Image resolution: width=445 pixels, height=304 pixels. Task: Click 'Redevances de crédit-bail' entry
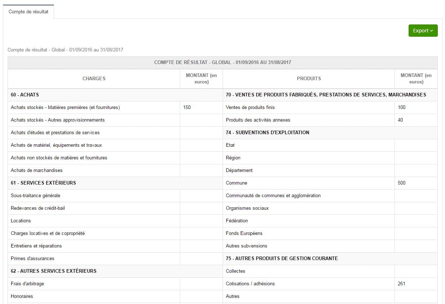(38, 208)
